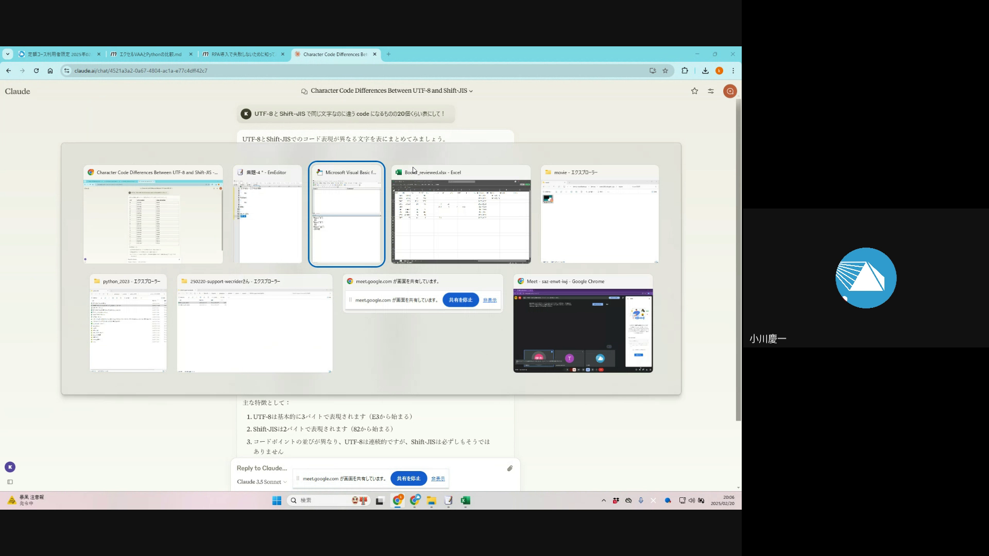Select the Excel window thumbnail
989x556 pixels.
coord(461,221)
